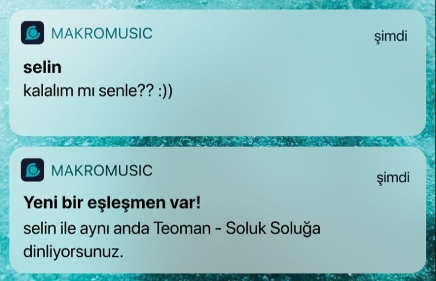The image size is (436, 281).
Task: Click the wallpaper above the first notification
Action: pos(218,4)
